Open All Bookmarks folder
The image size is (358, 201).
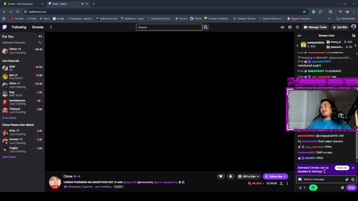click(x=346, y=19)
